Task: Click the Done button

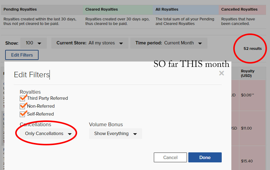Action: pos(205,158)
